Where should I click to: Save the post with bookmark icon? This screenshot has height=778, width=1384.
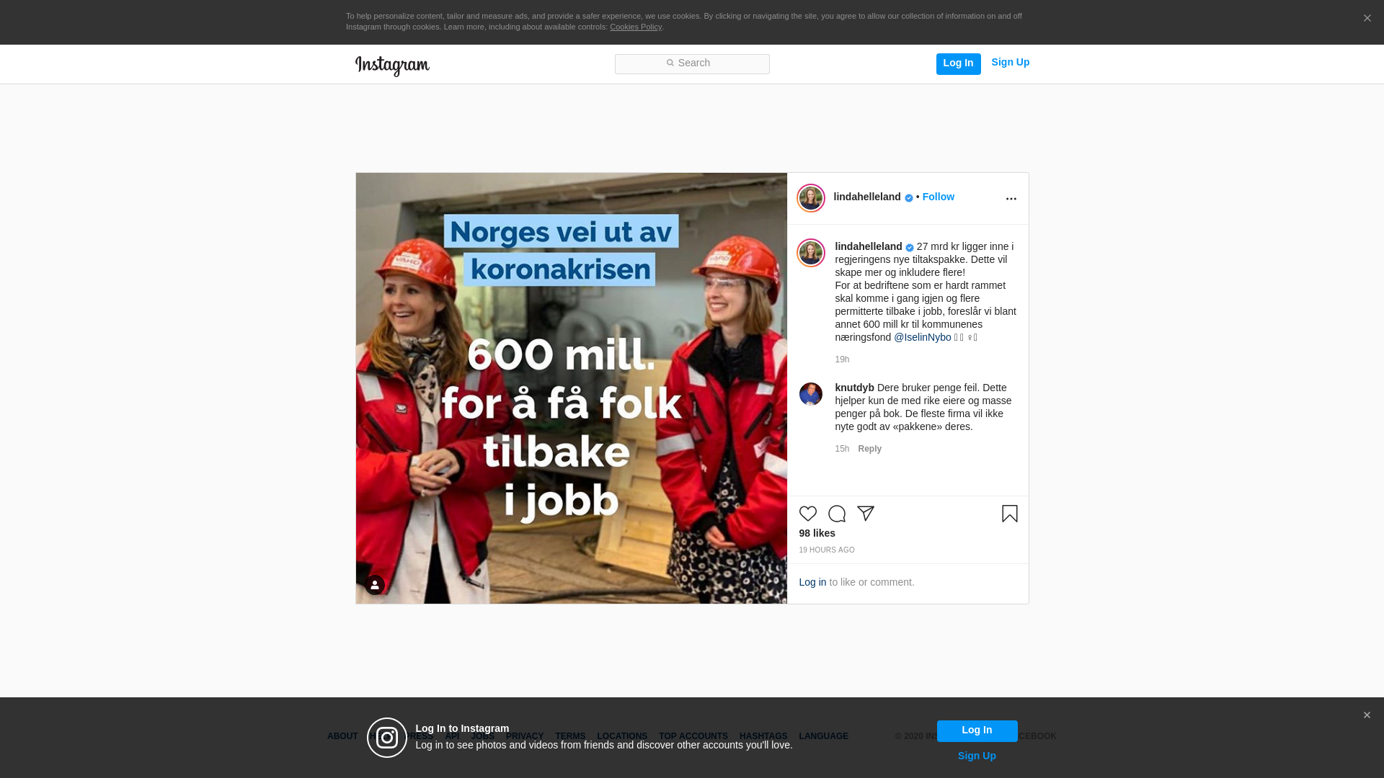1010,514
